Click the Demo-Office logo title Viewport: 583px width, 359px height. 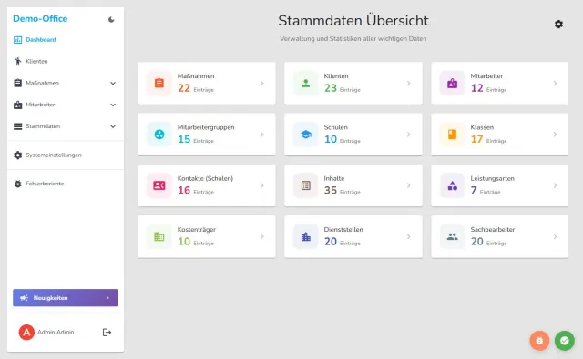[x=40, y=18]
